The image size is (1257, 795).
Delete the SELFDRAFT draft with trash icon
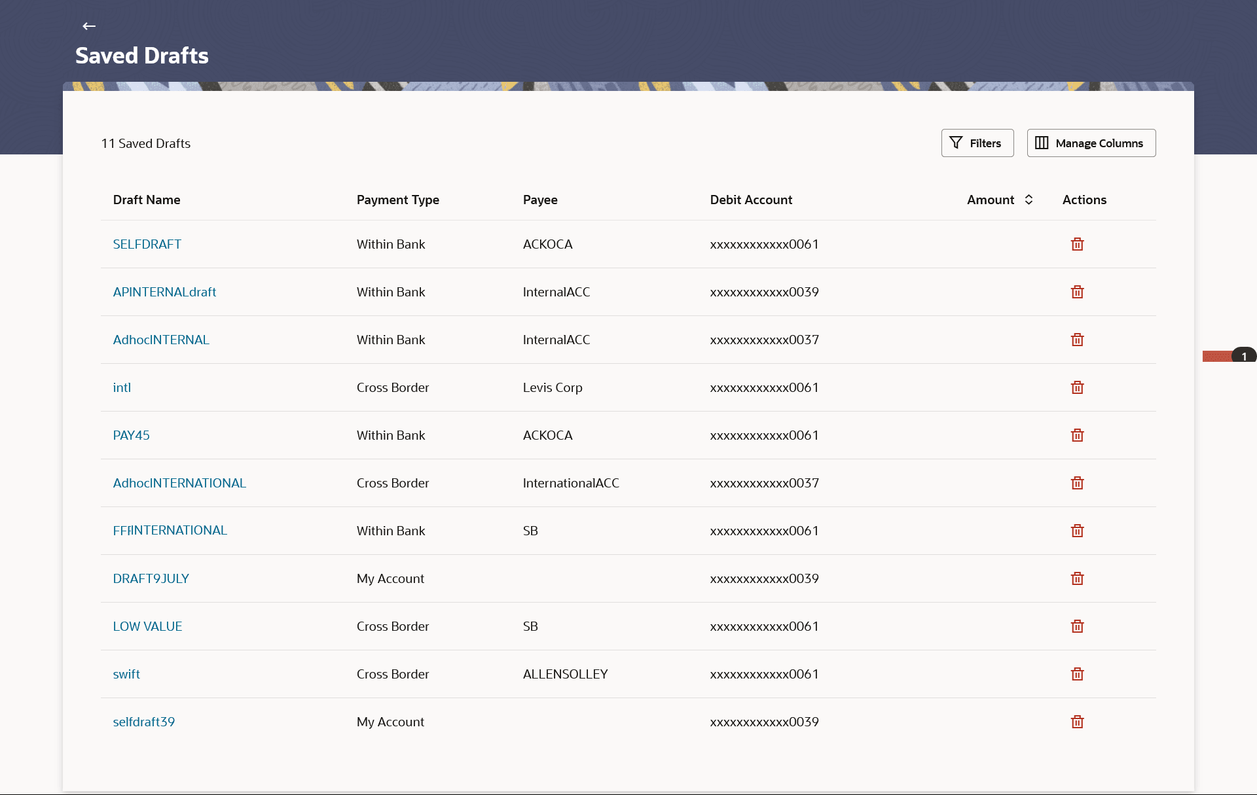(x=1077, y=244)
